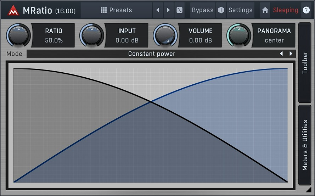The width and height of the screenshot is (315, 196).
Task: Click the Panorama knob
Action: tap(239, 35)
